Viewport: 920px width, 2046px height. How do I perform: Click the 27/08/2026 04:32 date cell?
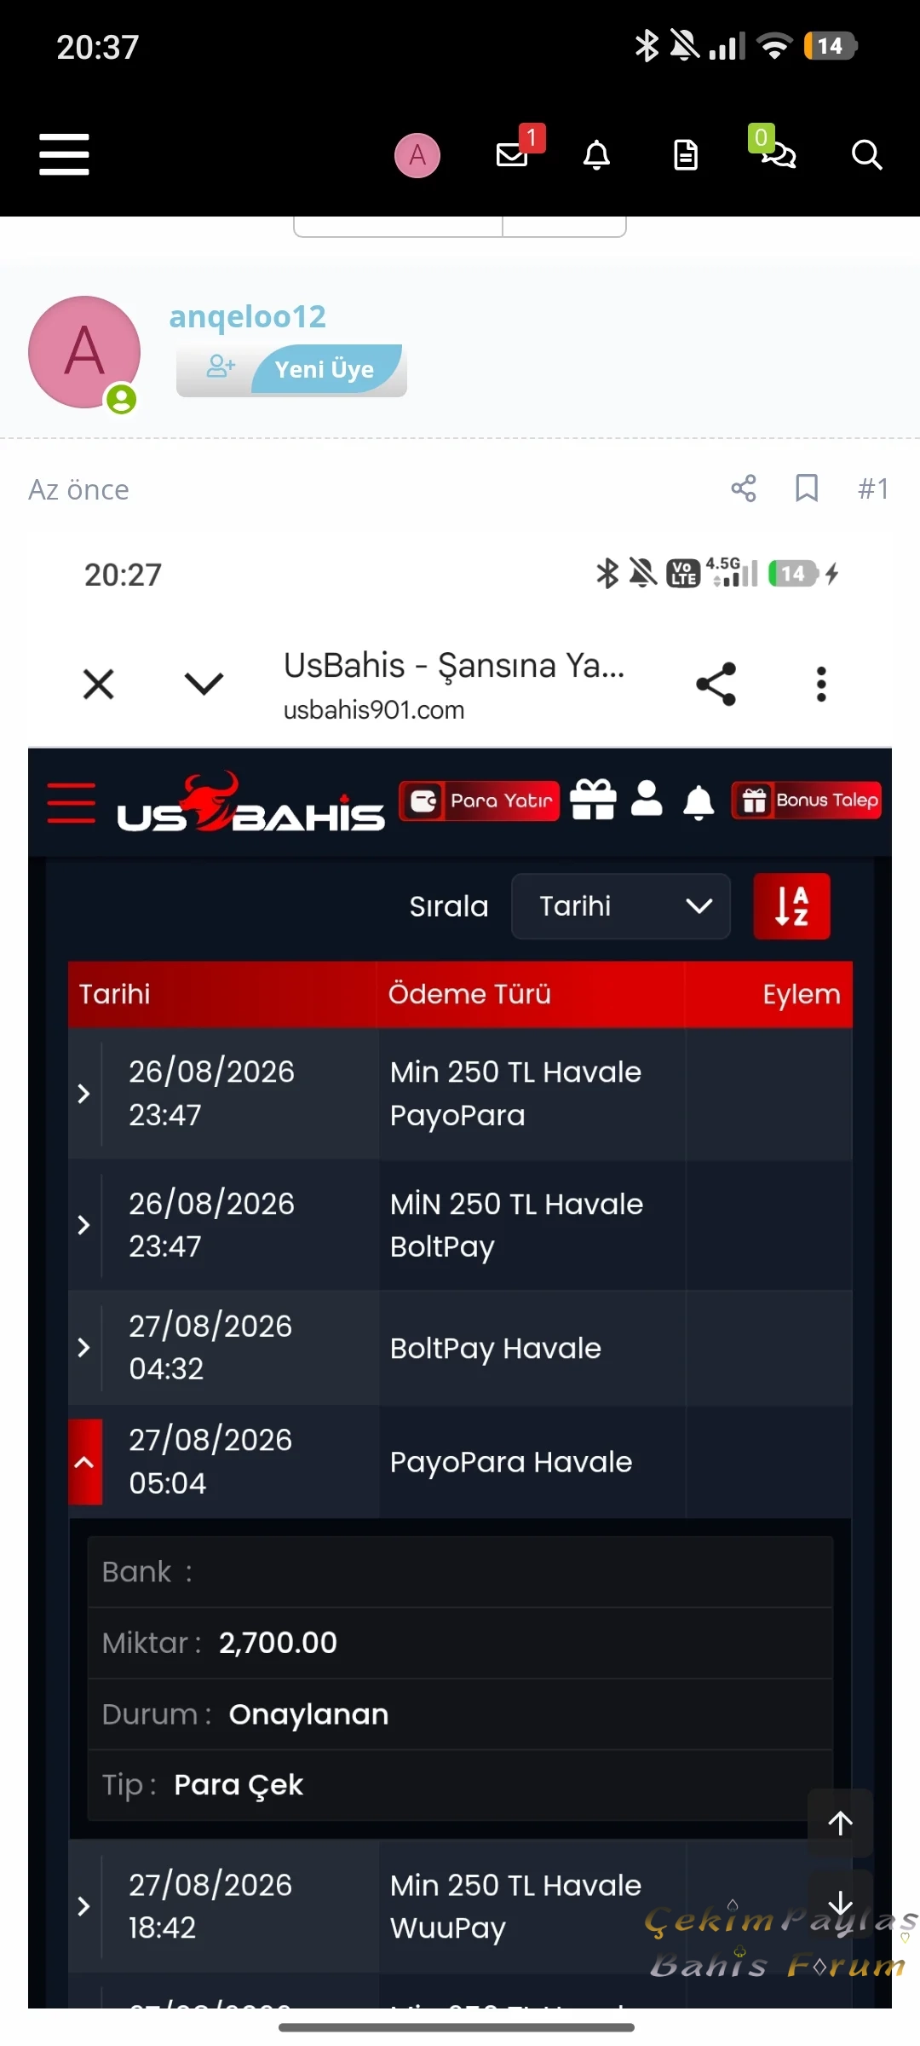pos(210,1348)
